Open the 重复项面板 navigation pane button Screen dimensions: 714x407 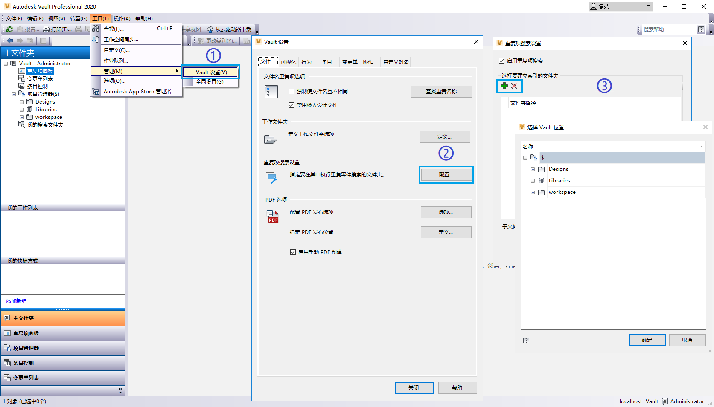tap(63, 333)
